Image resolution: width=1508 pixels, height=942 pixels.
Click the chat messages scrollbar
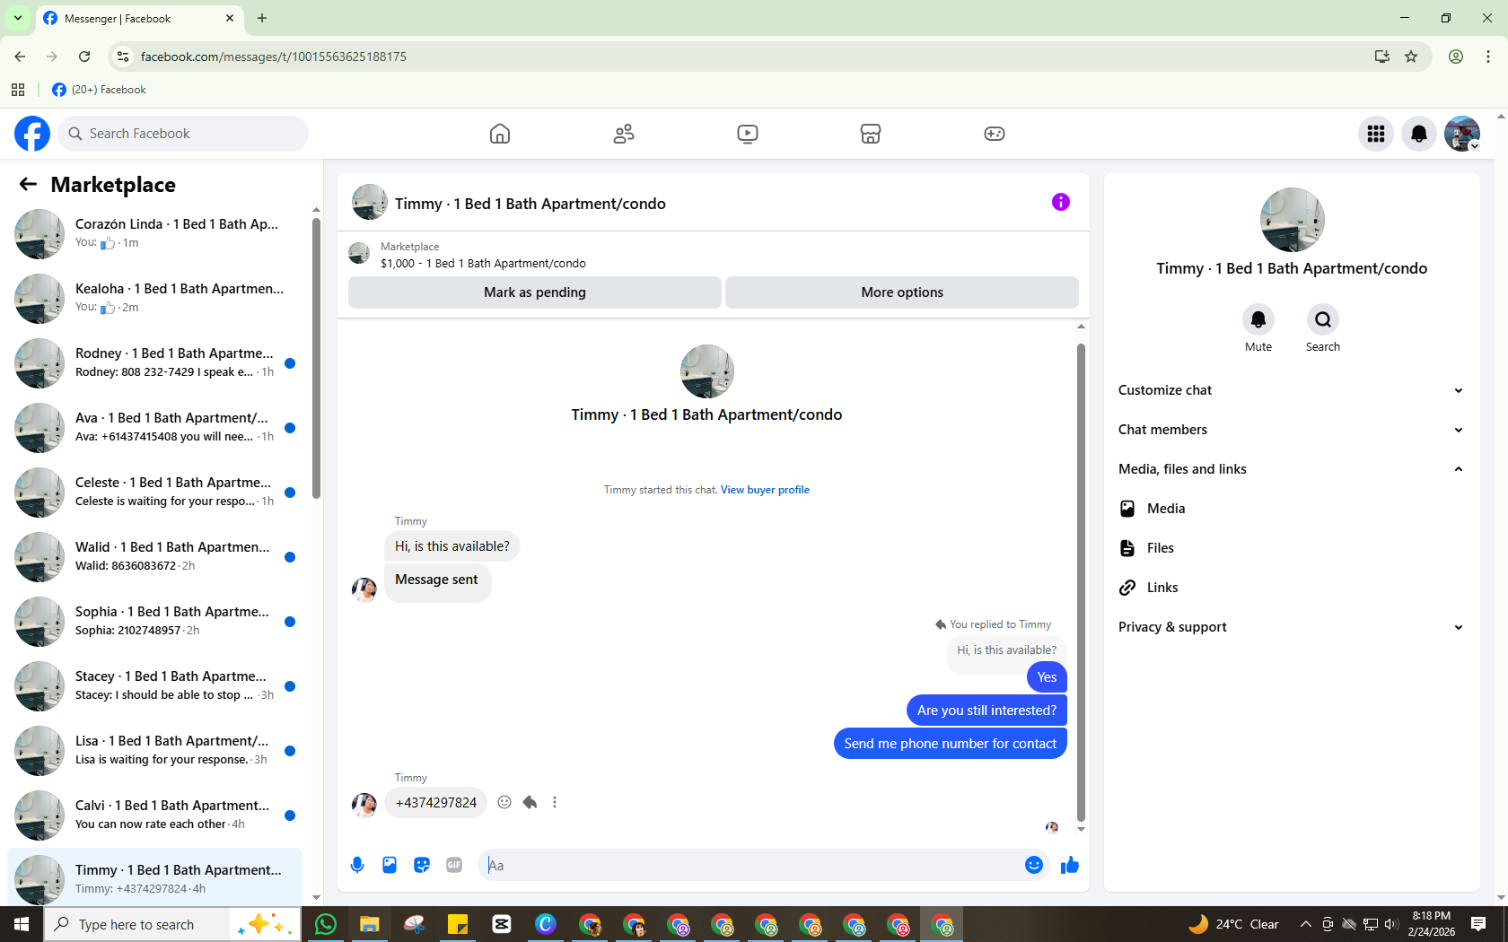pos(1081,581)
